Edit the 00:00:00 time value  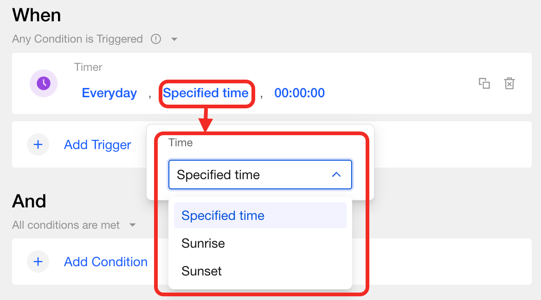click(299, 93)
